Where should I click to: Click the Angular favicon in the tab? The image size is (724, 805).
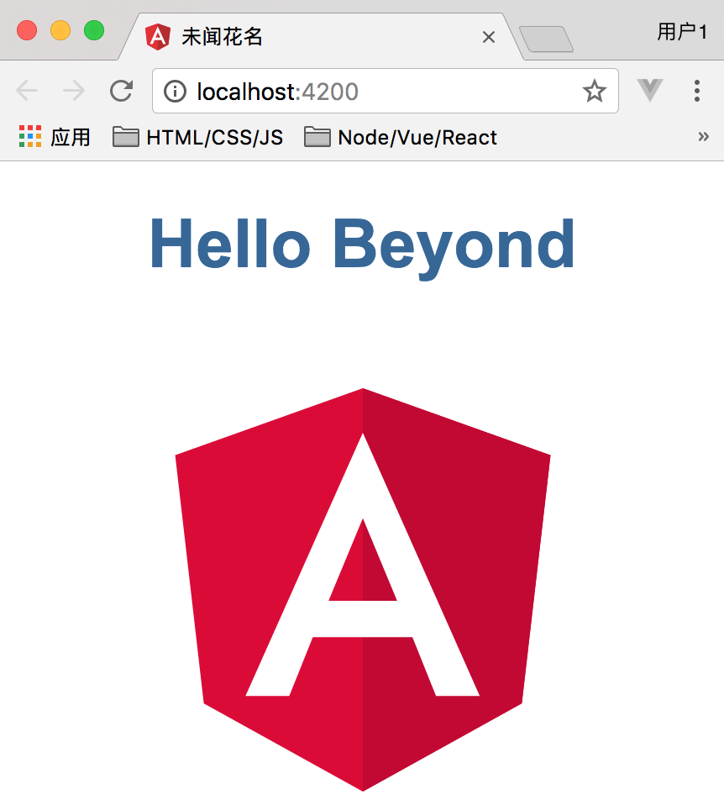click(x=158, y=37)
